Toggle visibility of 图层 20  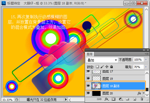[88, 93]
